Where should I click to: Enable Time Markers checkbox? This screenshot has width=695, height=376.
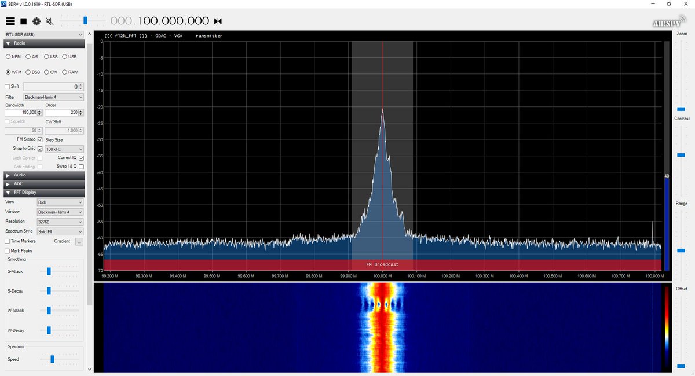point(8,241)
